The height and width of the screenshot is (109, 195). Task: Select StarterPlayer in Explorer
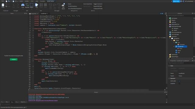click(x=175, y=57)
